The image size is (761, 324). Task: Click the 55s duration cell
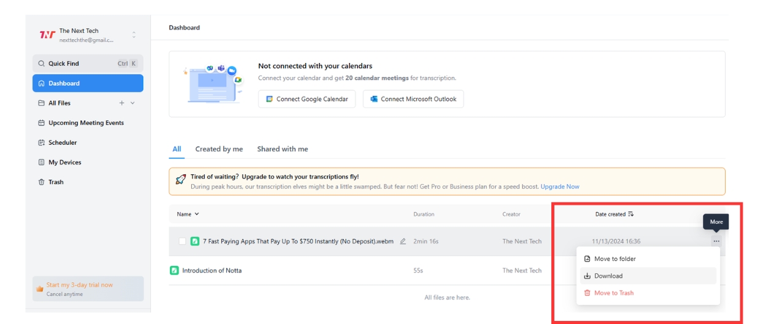pos(418,270)
